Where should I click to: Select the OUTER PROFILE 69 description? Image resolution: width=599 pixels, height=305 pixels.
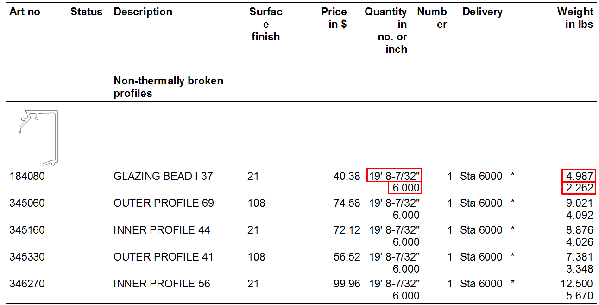tap(164, 203)
